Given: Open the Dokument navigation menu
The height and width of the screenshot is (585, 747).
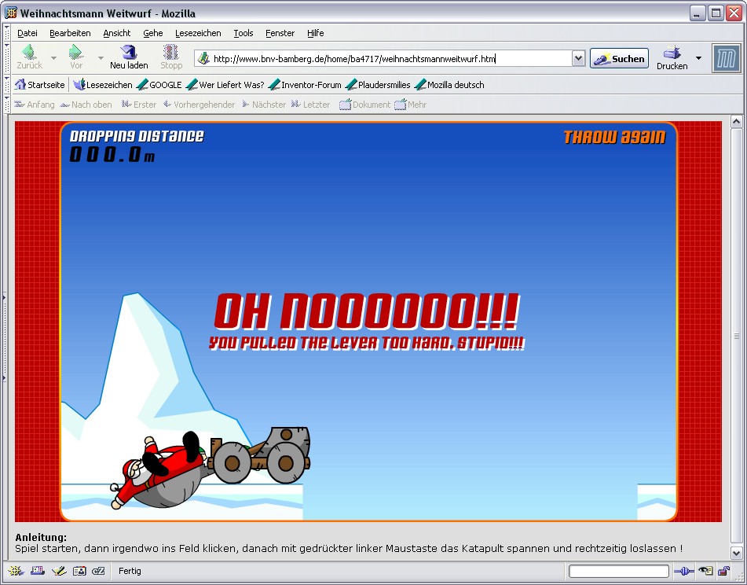Looking at the screenshot, I should pos(365,105).
